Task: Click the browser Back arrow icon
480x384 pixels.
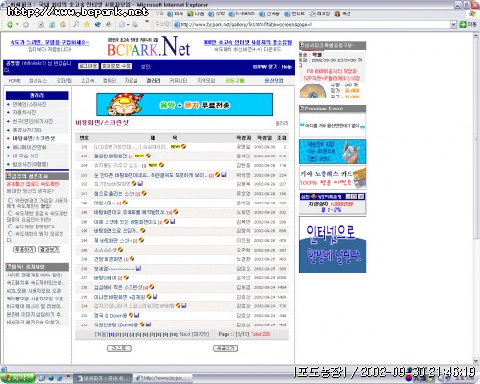Action: [10, 25]
